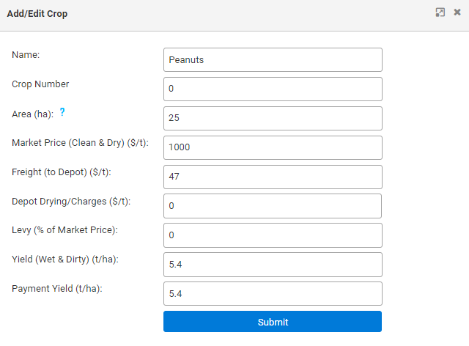Maximize the Add/Edit Crop dialog
This screenshot has height=346, width=469.
(440, 12)
